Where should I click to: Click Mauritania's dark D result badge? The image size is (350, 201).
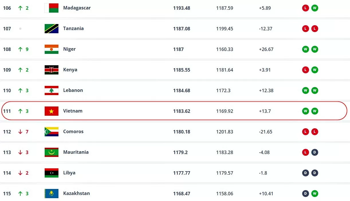pos(315,152)
